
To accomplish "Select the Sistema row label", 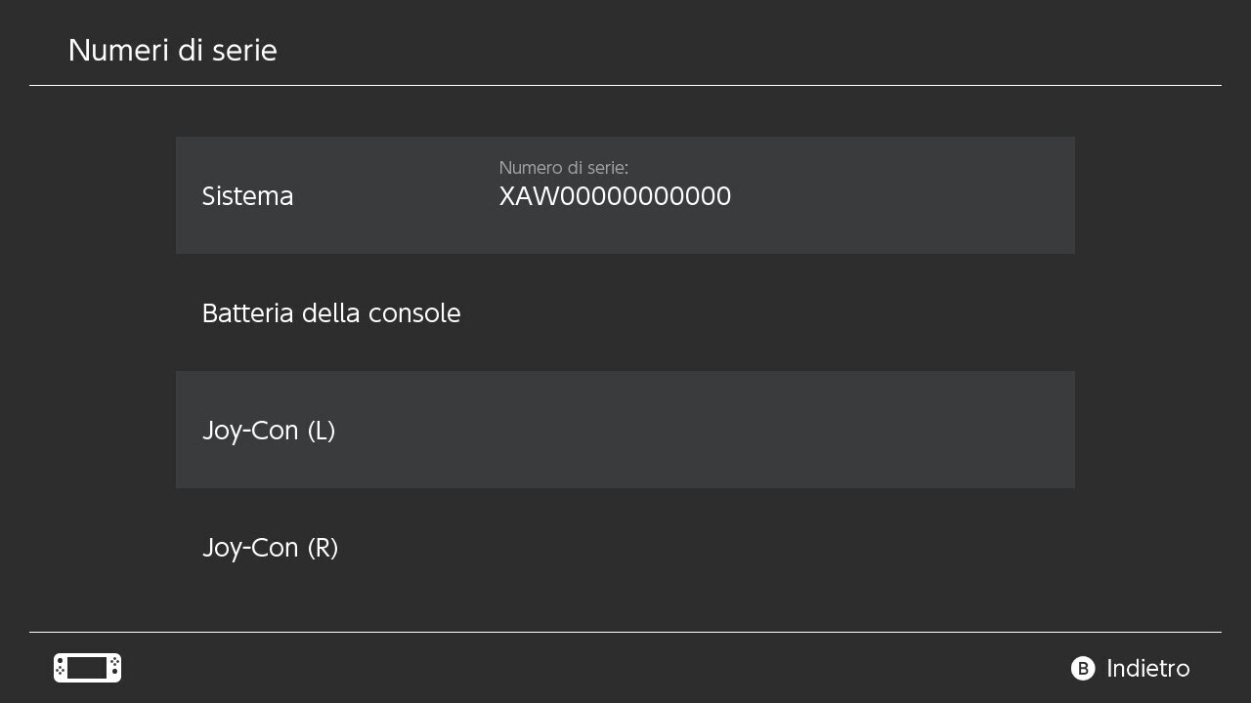I will [x=247, y=196].
